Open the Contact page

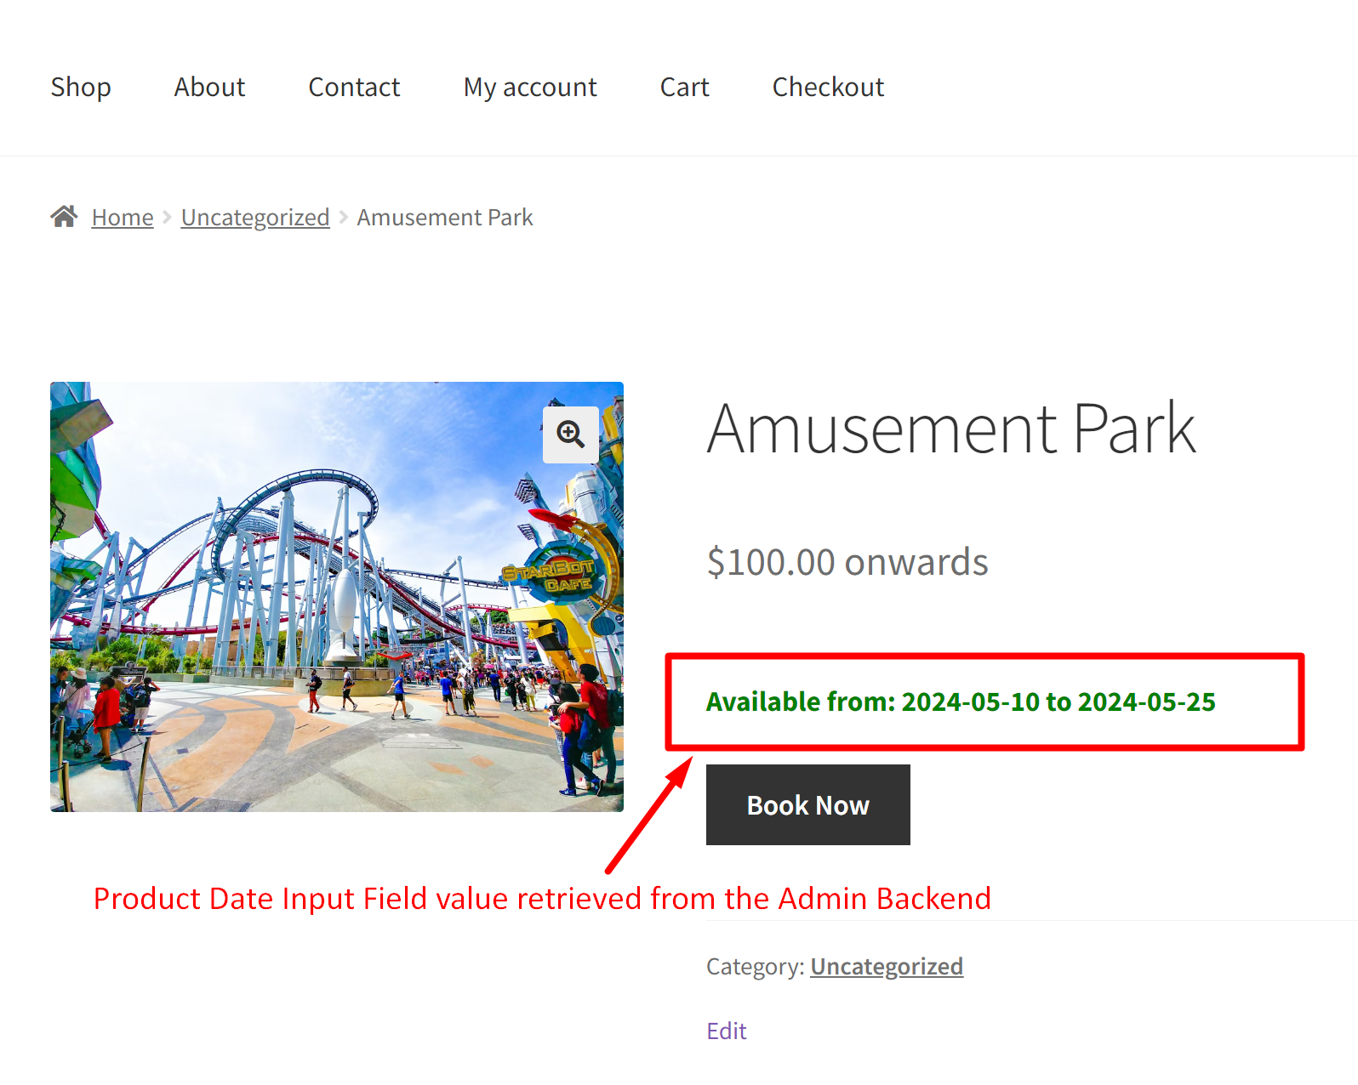354,87
